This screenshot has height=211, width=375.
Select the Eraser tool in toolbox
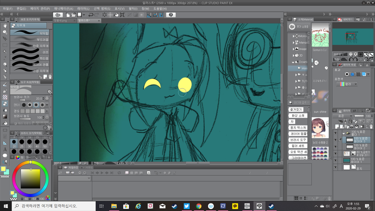[5, 104]
